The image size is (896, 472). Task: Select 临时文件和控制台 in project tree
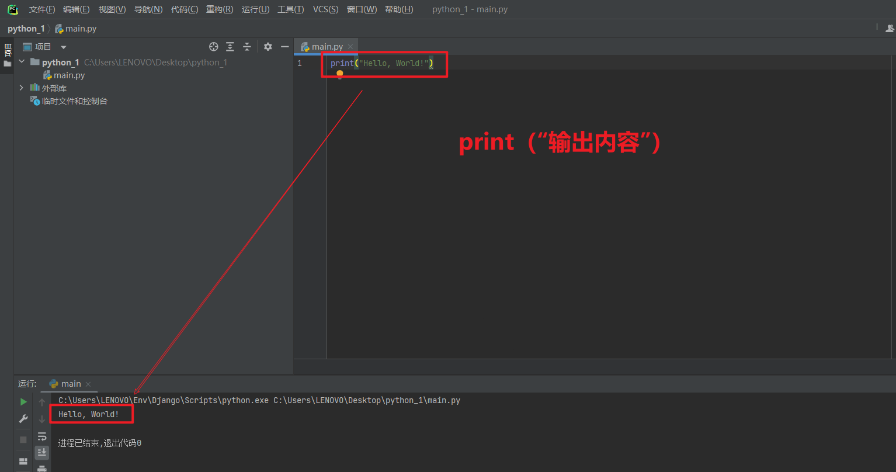pyautogui.click(x=69, y=101)
